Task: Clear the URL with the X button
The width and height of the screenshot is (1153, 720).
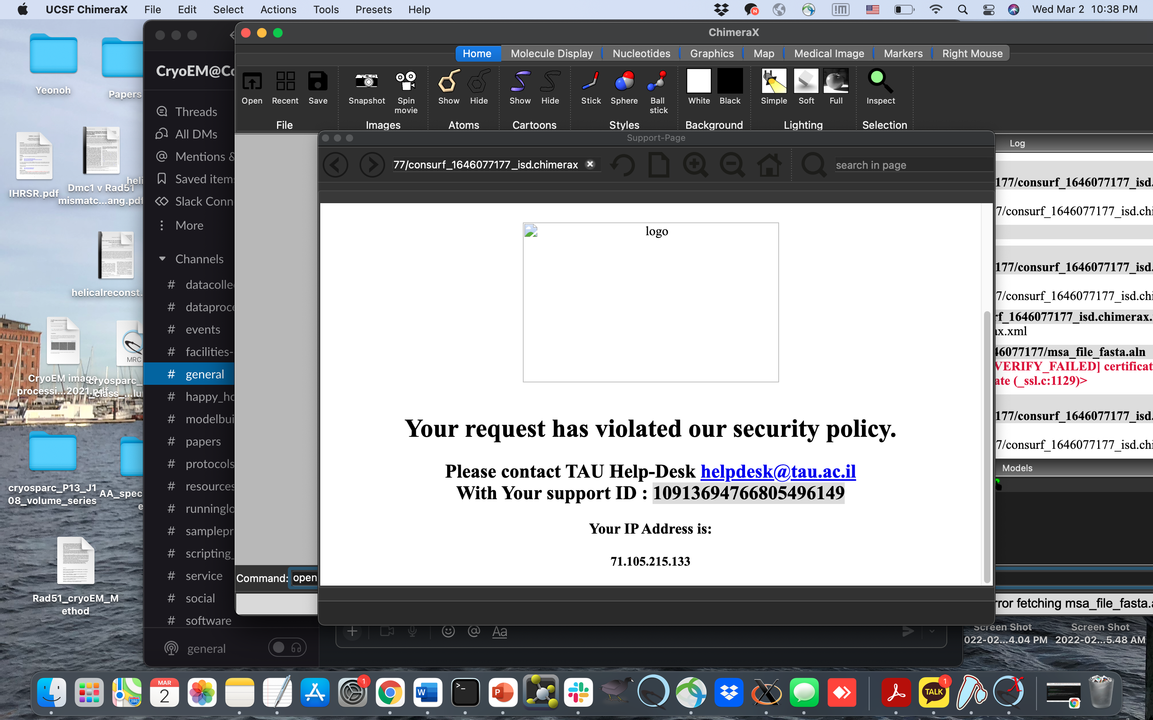Action: [590, 164]
